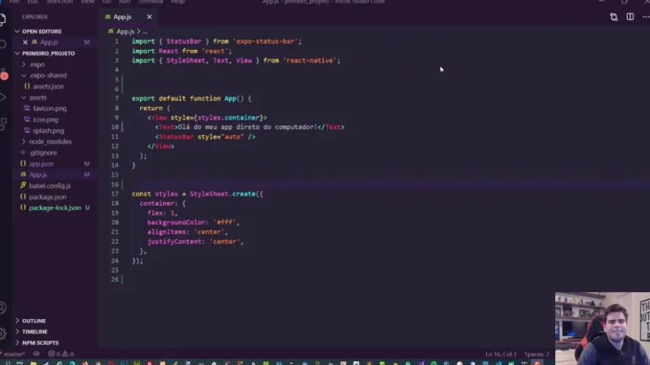Open the File menu
This screenshot has height=365, width=650.
[14, 1]
